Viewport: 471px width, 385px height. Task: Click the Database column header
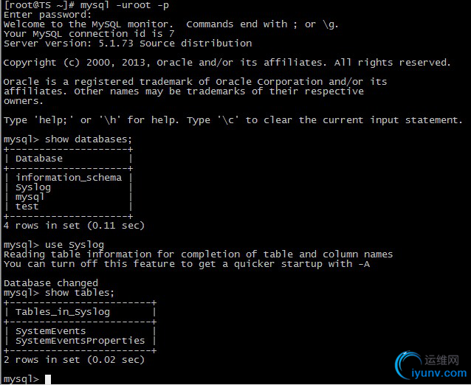tap(39, 159)
